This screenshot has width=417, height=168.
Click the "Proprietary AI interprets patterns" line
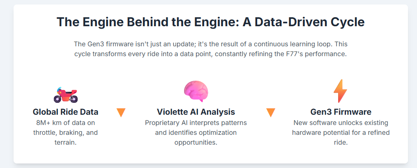[x=196, y=123]
